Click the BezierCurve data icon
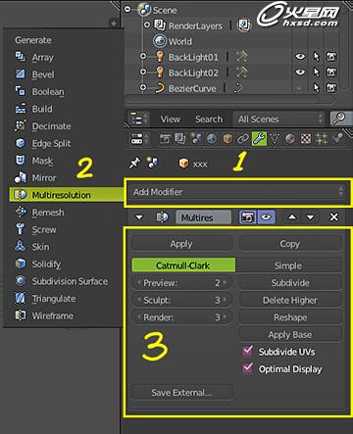353x434 pixels. pyautogui.click(x=238, y=88)
